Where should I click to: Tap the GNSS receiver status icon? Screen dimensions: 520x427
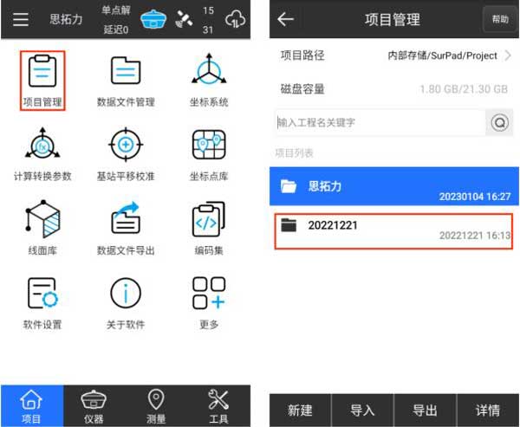coord(153,19)
